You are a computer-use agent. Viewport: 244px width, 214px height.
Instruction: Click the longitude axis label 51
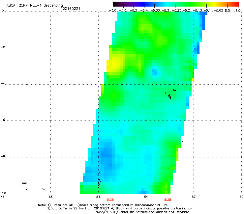(x=98, y=197)
